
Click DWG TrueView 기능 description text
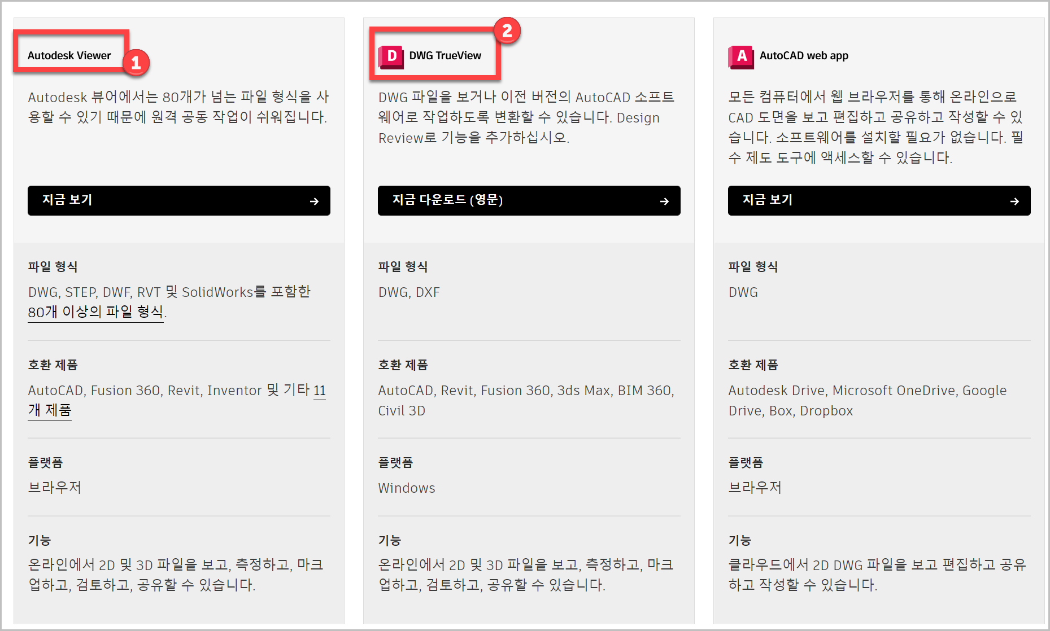[x=526, y=575]
